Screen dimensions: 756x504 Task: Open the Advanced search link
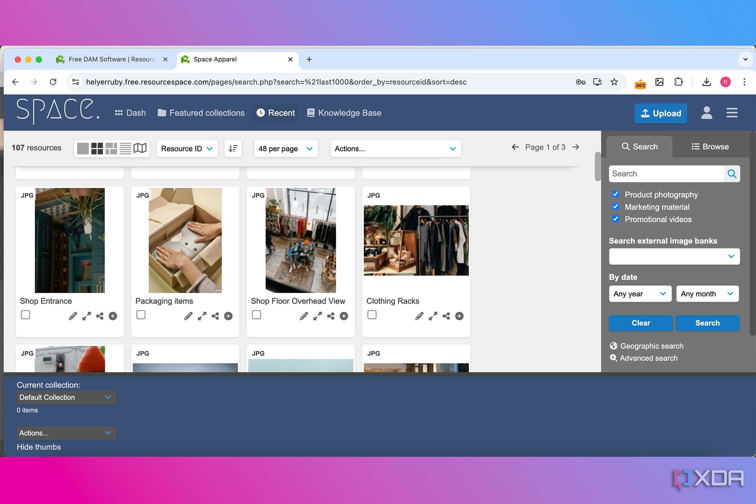click(x=644, y=358)
